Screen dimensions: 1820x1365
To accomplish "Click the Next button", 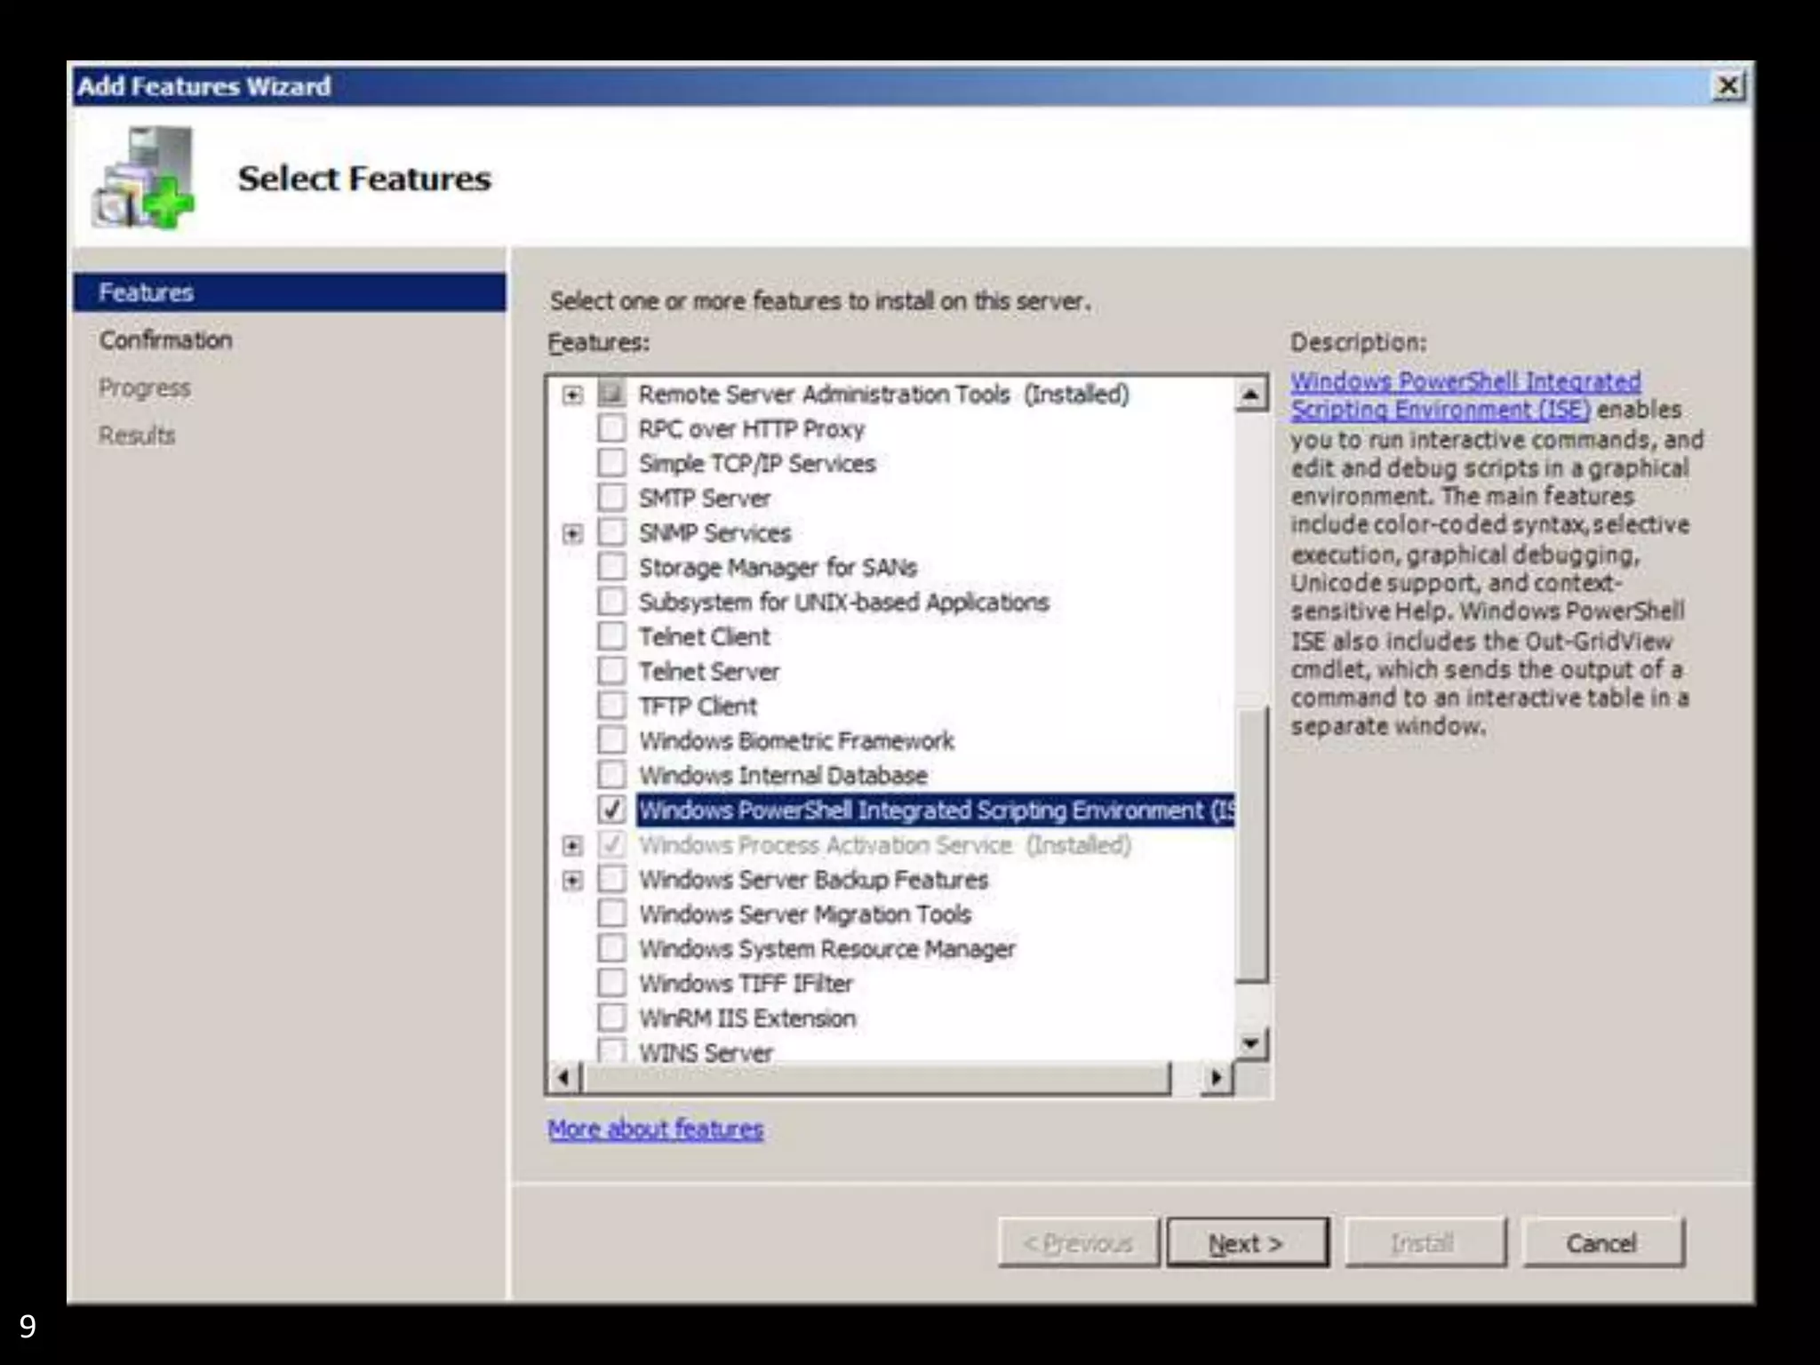I will coord(1248,1242).
